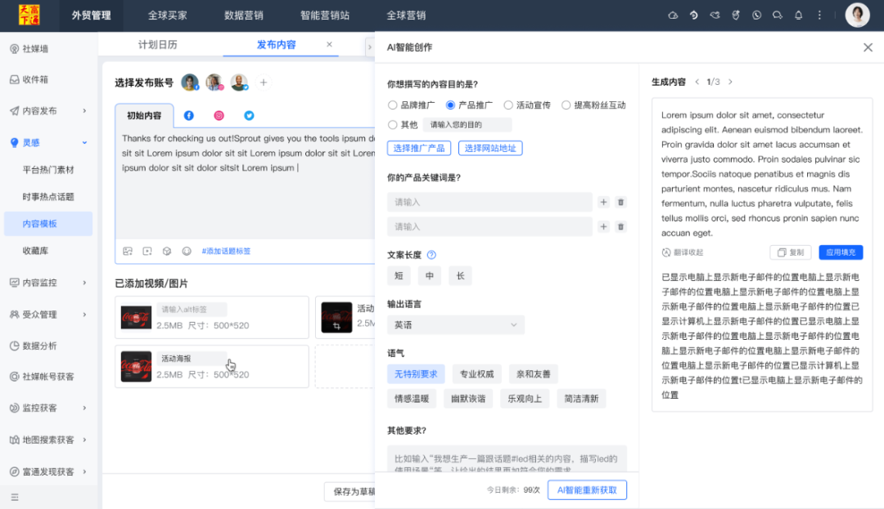Select the 品牌推广 radio option

412,105
